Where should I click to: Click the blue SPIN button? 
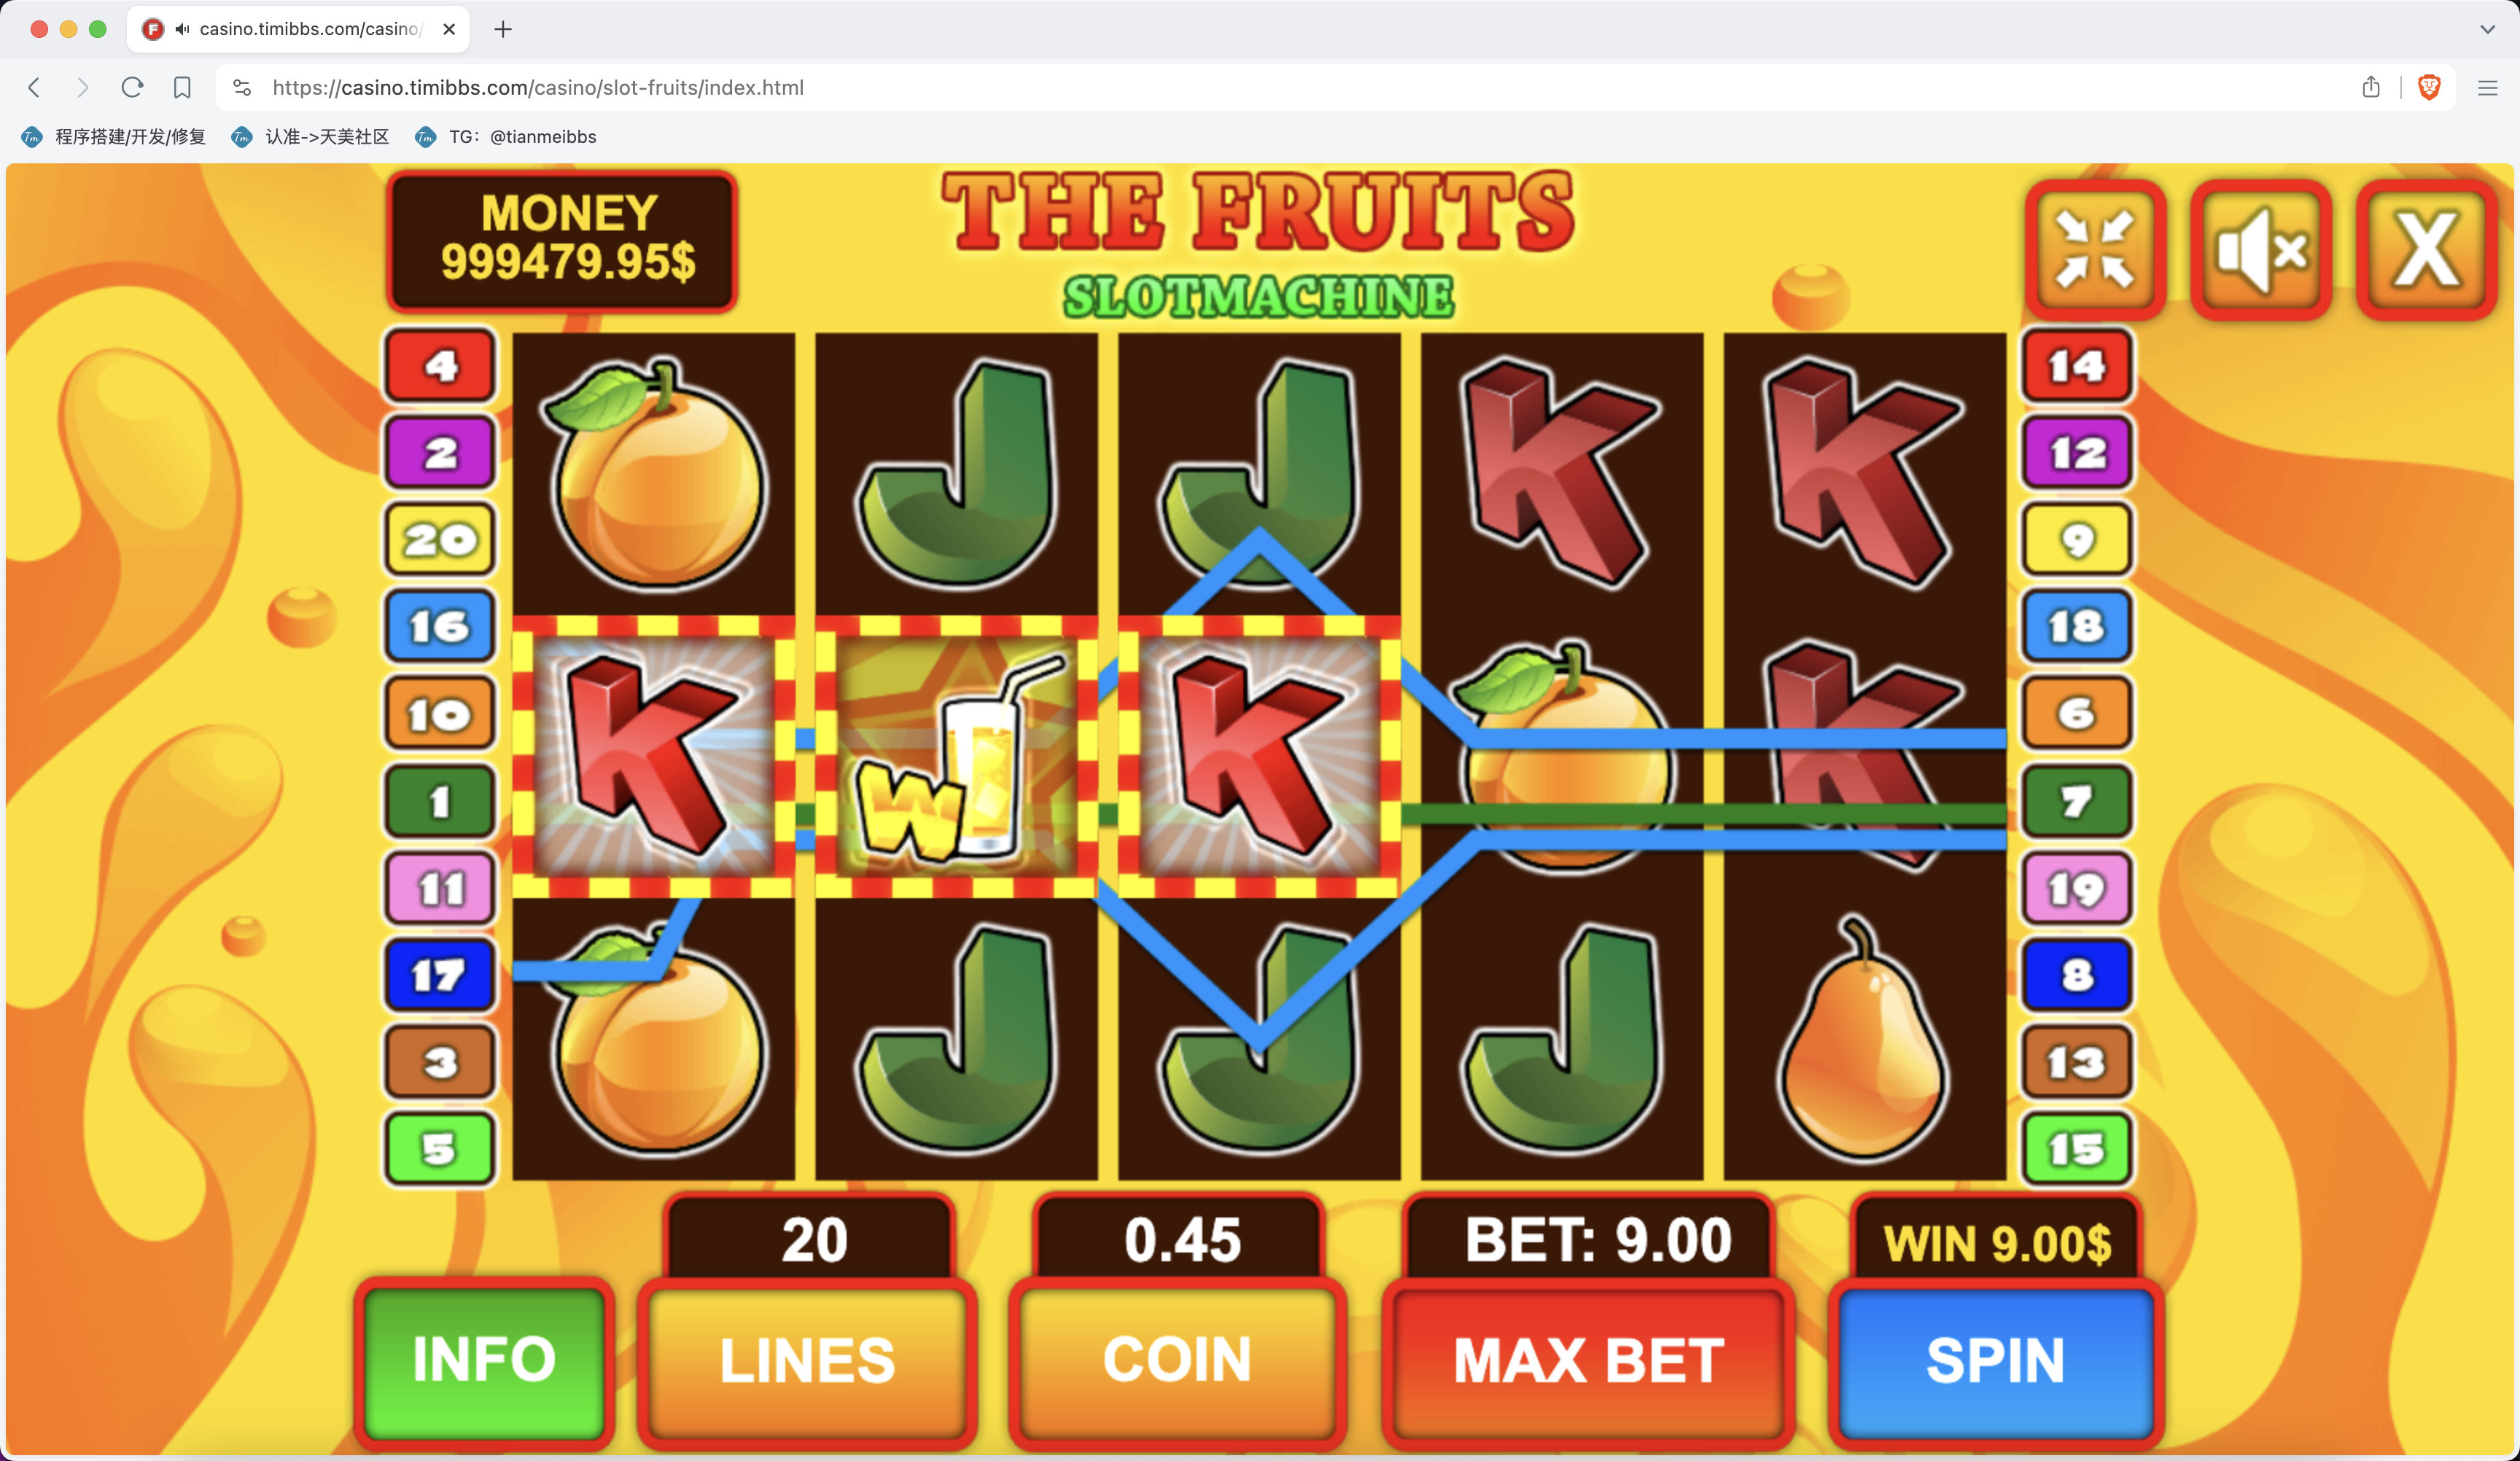point(1995,1361)
